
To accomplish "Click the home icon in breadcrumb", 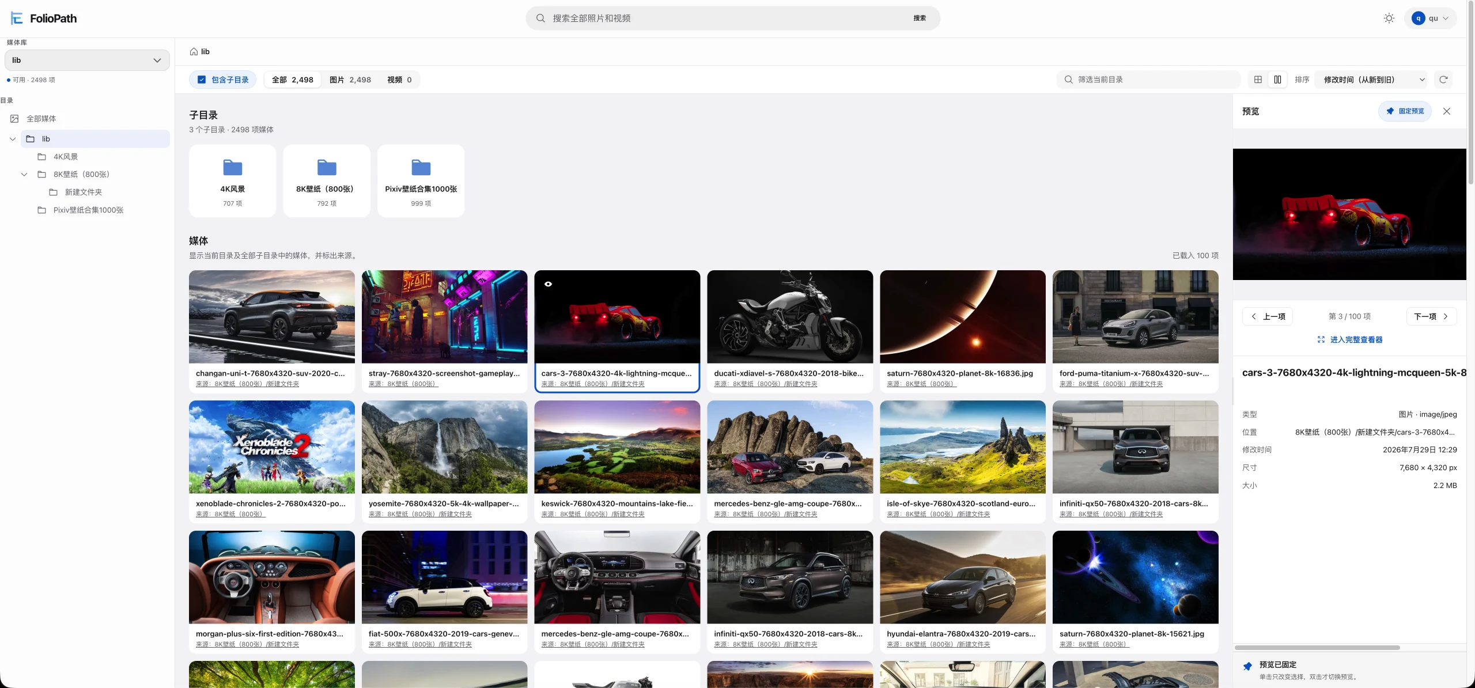I will (x=194, y=52).
